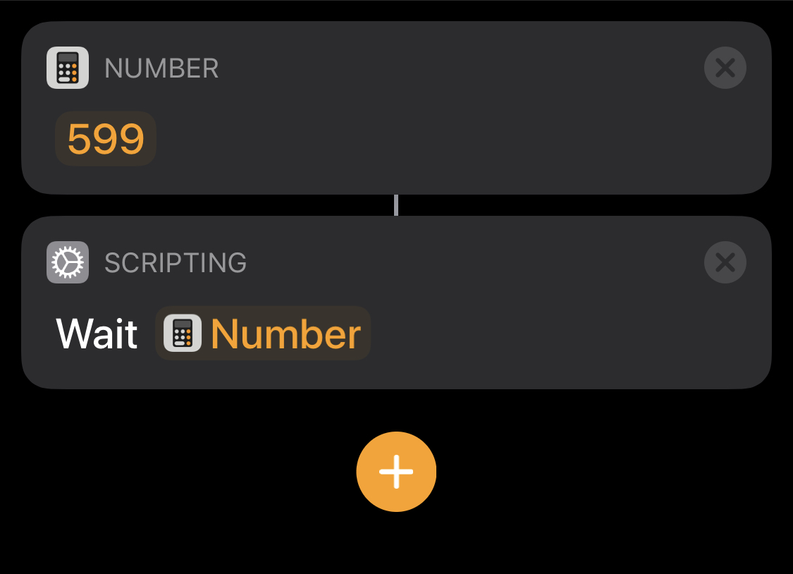Click the NUMBER header label
Screen dimensions: 793x574
click(161, 68)
